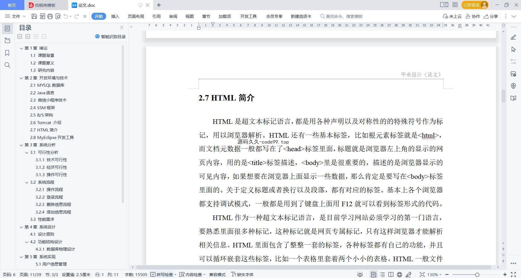Switch to outline view icon

pyautogui.click(x=382, y=274)
